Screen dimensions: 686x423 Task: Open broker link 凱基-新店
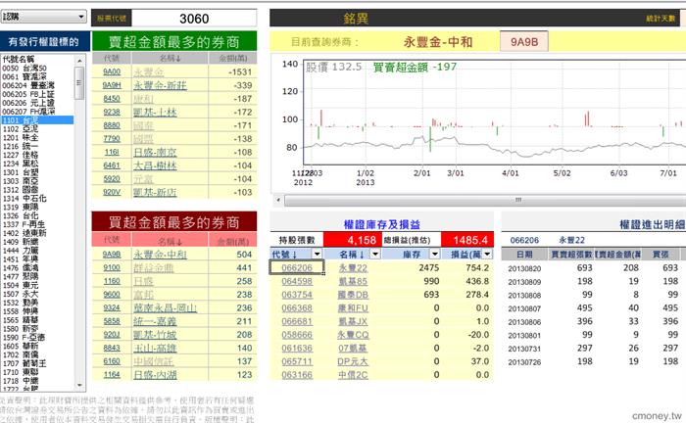tap(155, 192)
